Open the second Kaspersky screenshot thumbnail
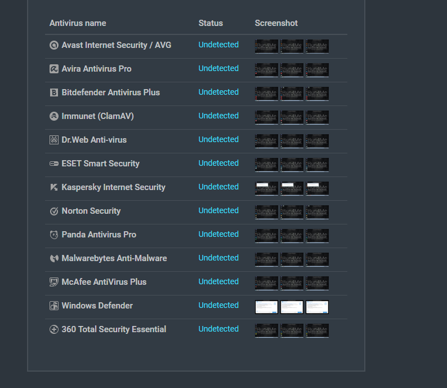This screenshot has width=447, height=388. 292,188
